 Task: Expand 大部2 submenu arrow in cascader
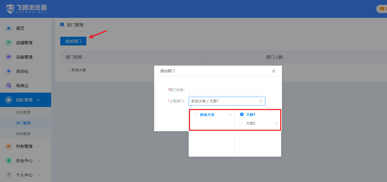tap(276, 123)
